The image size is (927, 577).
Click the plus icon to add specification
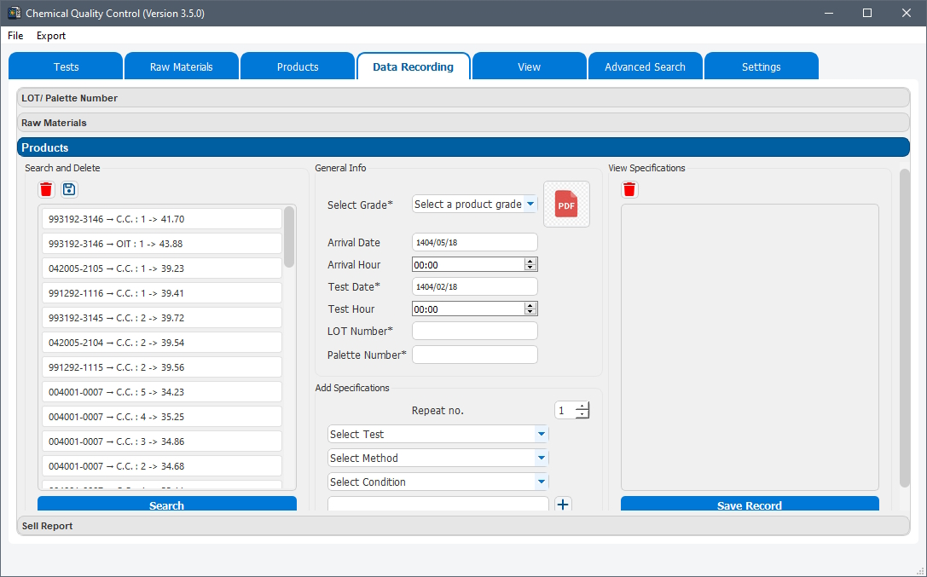click(x=563, y=505)
